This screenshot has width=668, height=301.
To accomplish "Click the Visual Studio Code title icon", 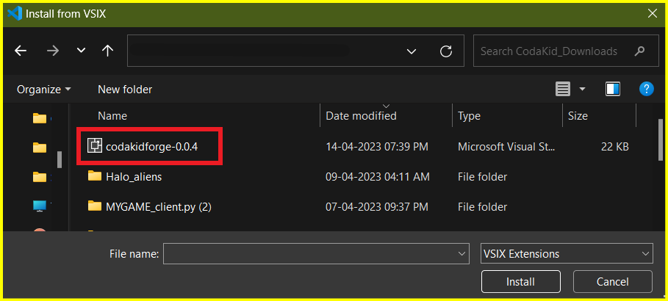I will click(x=15, y=14).
